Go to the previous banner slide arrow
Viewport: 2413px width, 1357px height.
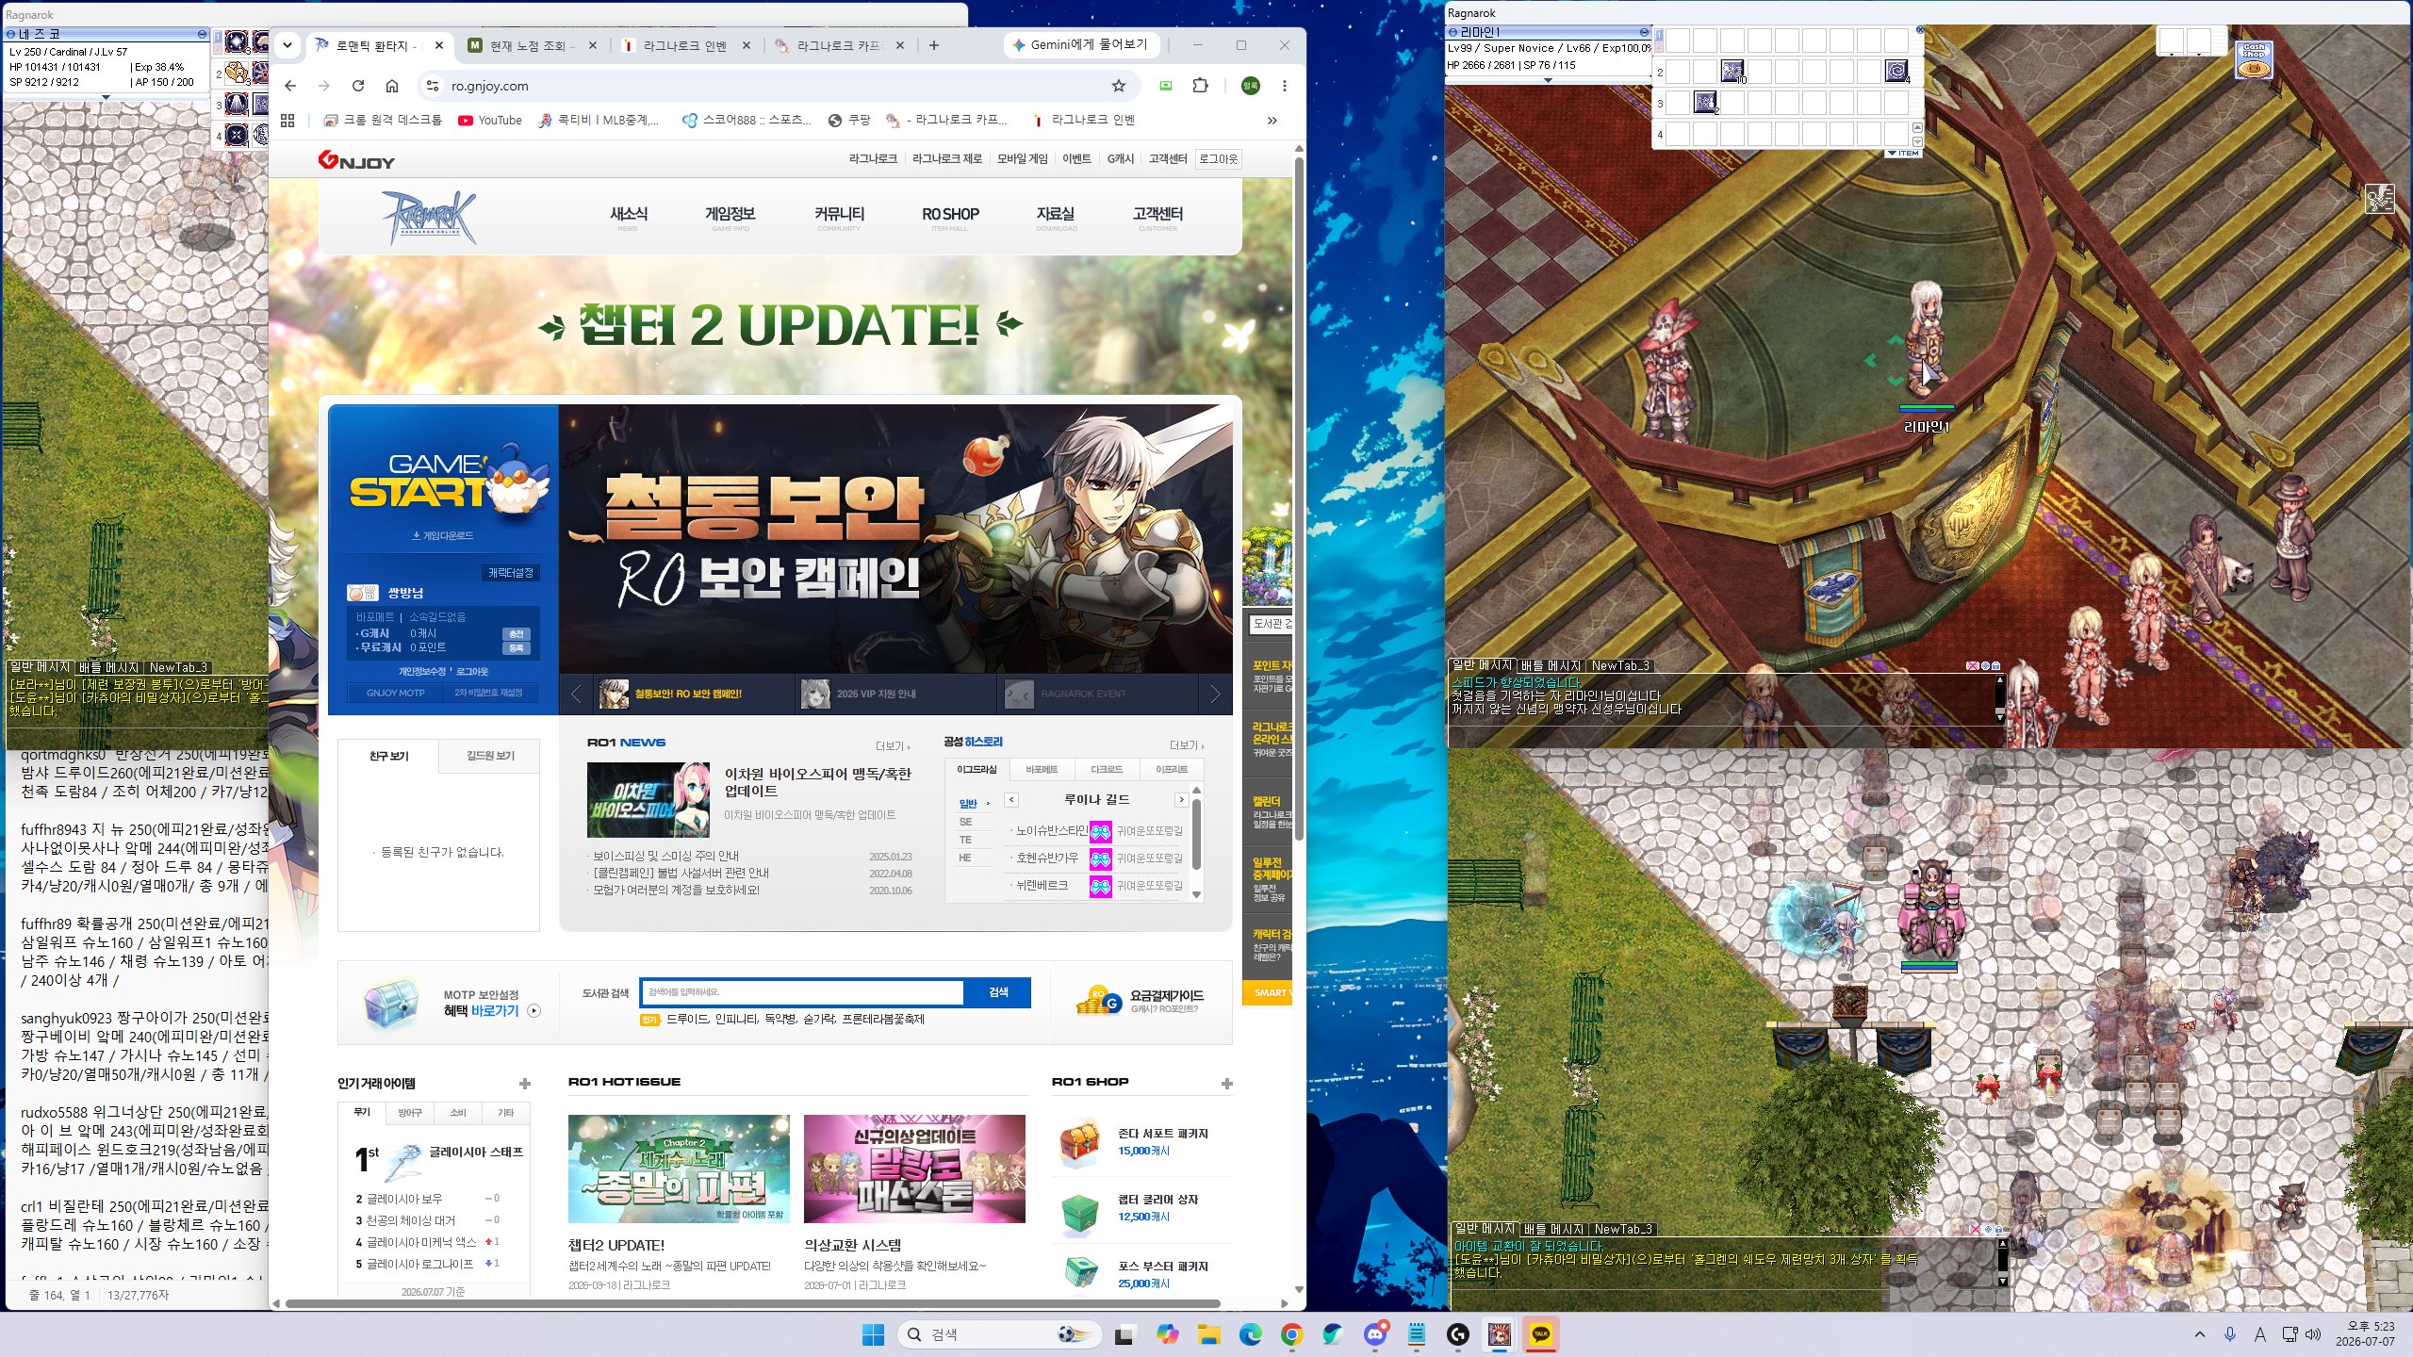[576, 695]
